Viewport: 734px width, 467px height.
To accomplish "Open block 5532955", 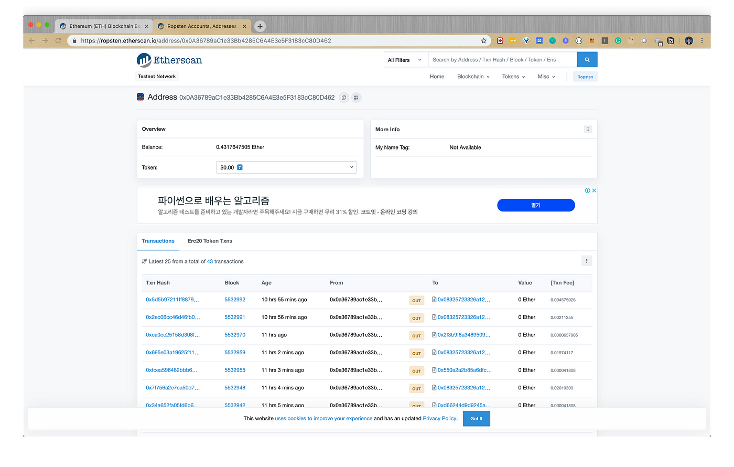I will coord(235,370).
